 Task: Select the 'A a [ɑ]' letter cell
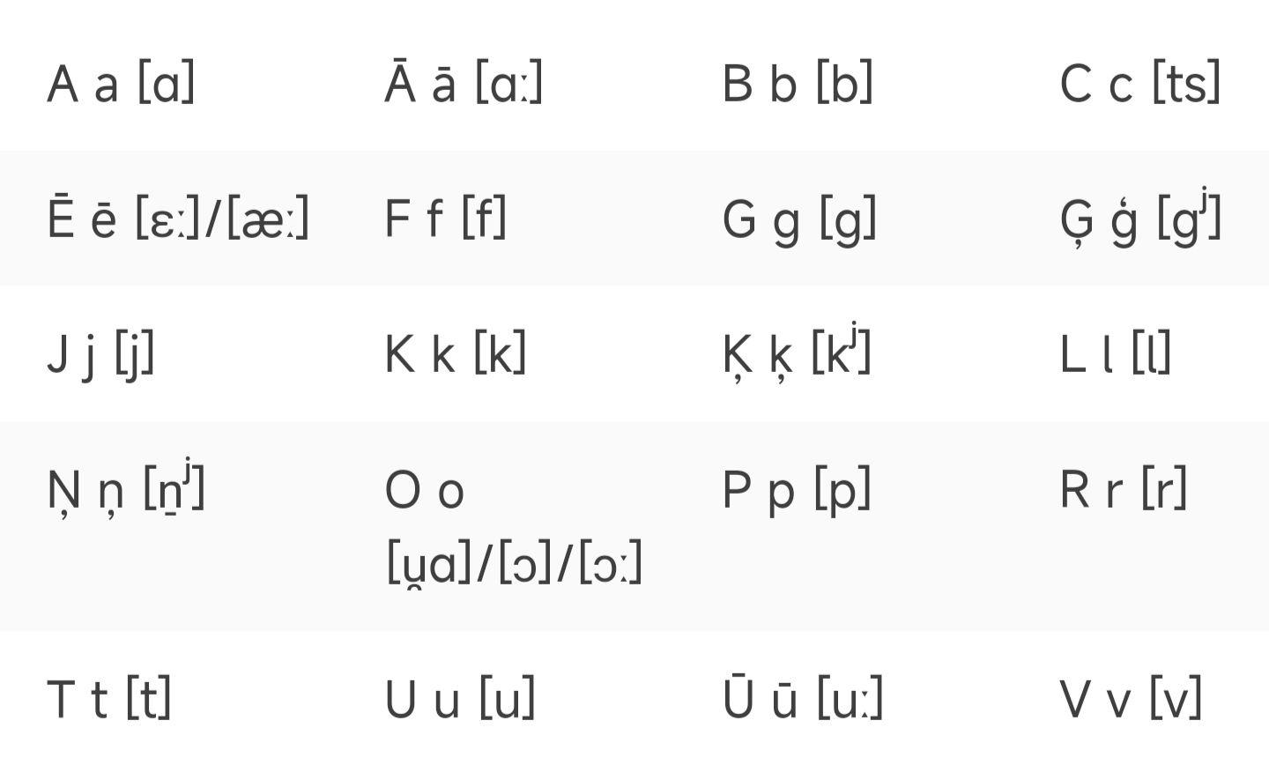(x=121, y=84)
